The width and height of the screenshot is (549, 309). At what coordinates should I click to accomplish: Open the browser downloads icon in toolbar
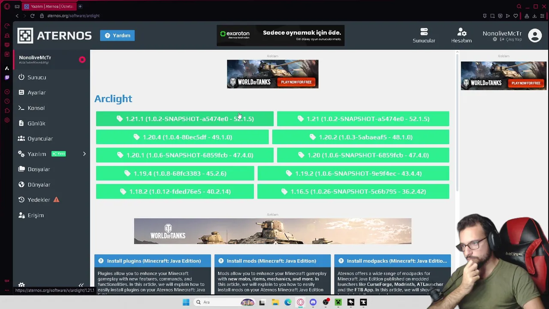click(534, 16)
